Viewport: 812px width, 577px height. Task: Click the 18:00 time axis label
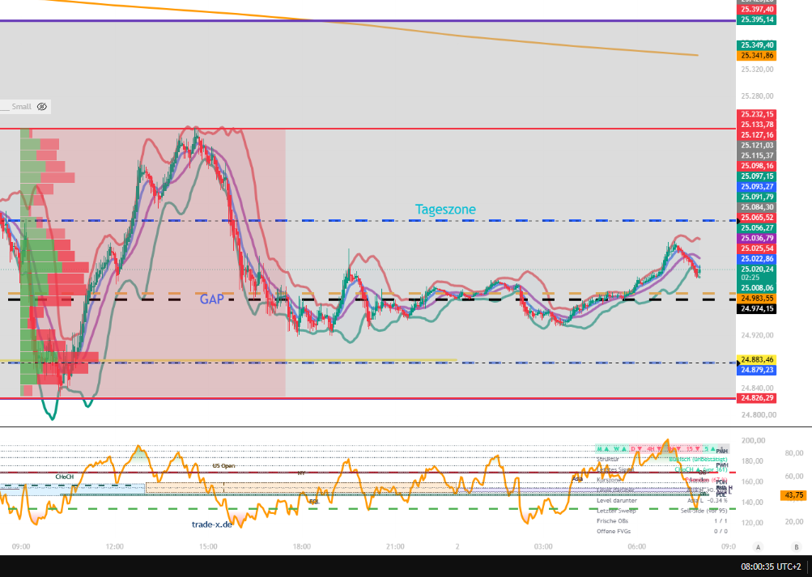click(302, 546)
